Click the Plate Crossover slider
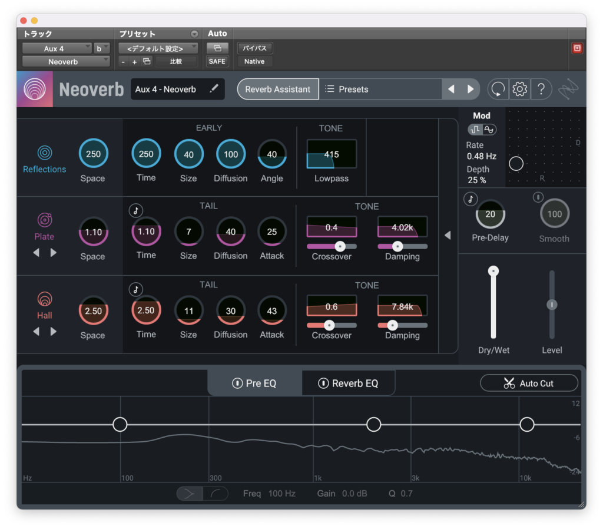 (332, 246)
